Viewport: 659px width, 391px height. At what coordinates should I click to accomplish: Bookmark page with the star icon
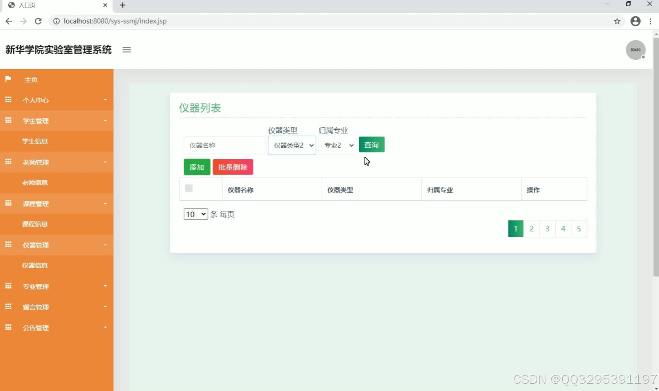[x=617, y=21]
